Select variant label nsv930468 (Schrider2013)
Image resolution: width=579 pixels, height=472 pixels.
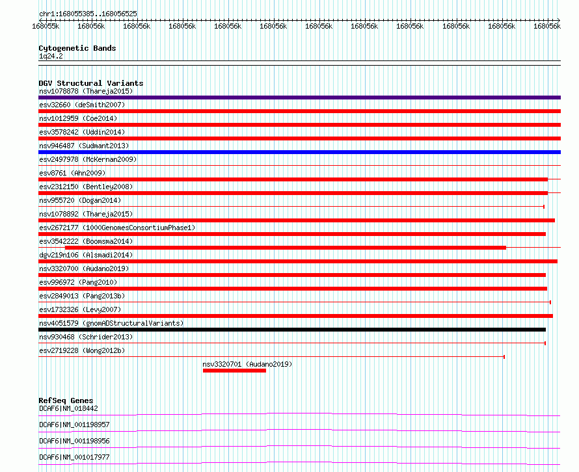(x=86, y=337)
